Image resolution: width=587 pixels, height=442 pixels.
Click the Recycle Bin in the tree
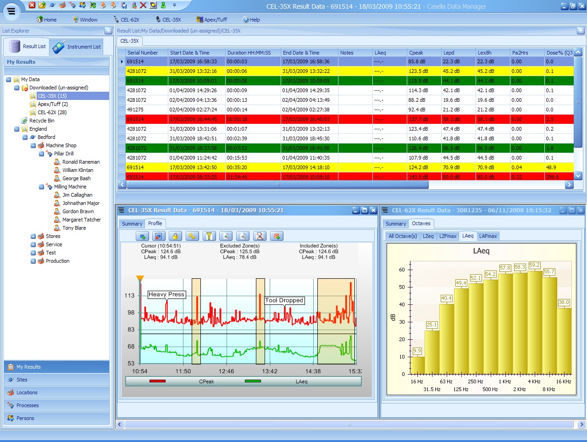coord(41,121)
